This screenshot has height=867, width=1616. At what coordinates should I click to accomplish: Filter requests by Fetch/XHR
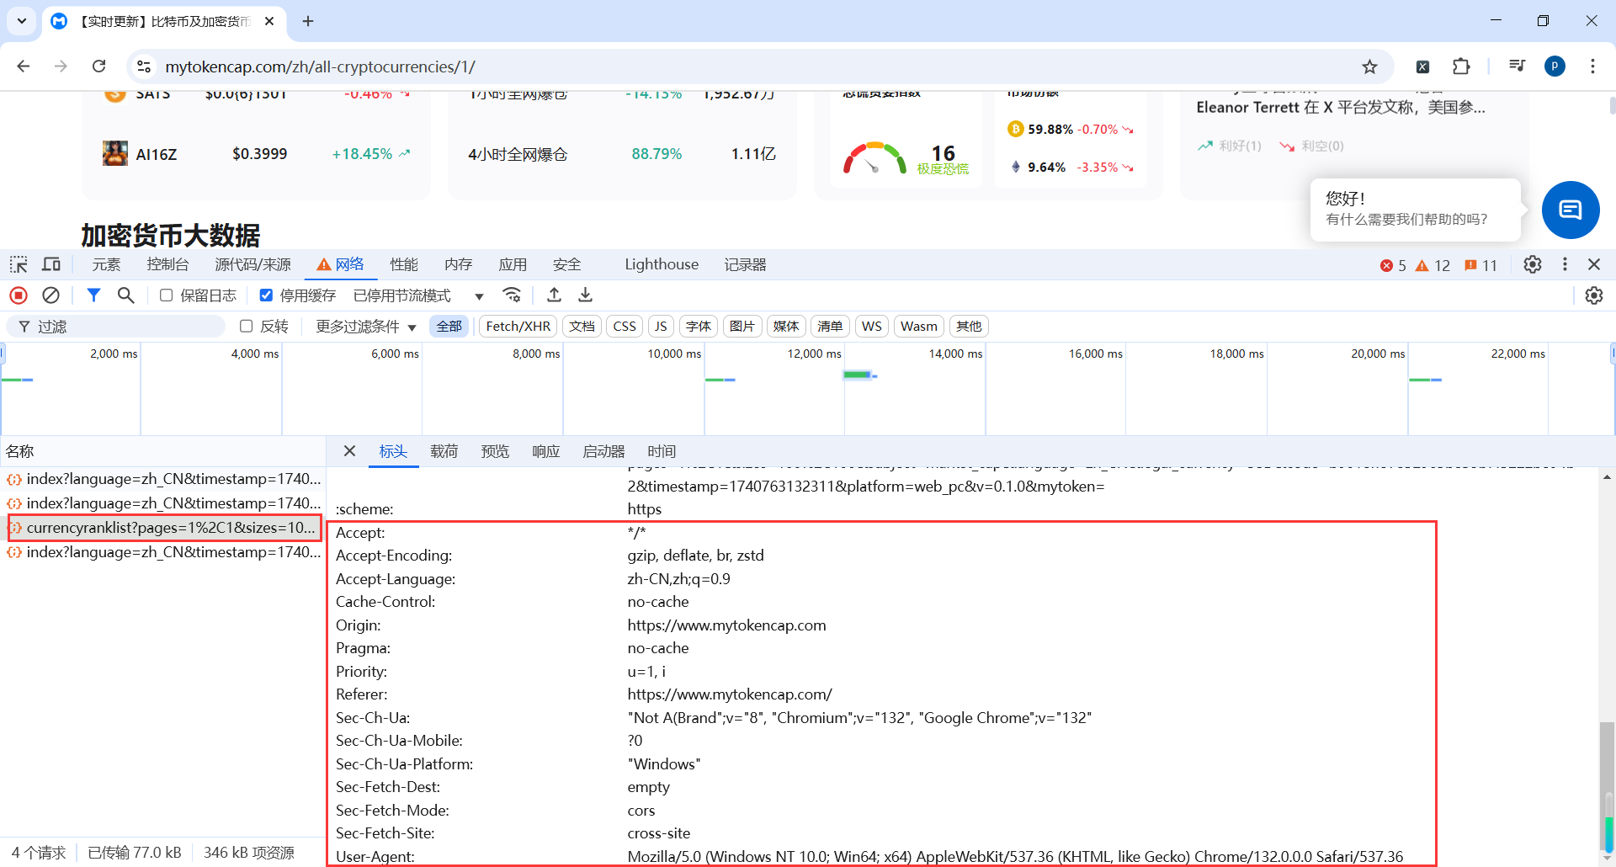(x=518, y=327)
